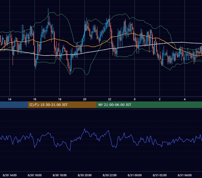This screenshot has height=178, width=202.
Task: Select the NY 21:00-06:00 JST session bar
Action: click(x=149, y=105)
